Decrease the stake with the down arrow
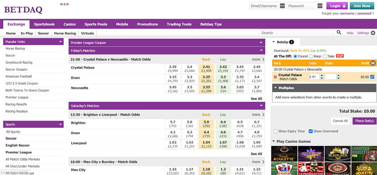Screen dimensions: 377x175 [x=339, y=78]
